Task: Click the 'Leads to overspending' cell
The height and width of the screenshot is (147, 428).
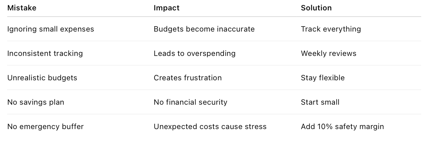Action: pos(194,53)
